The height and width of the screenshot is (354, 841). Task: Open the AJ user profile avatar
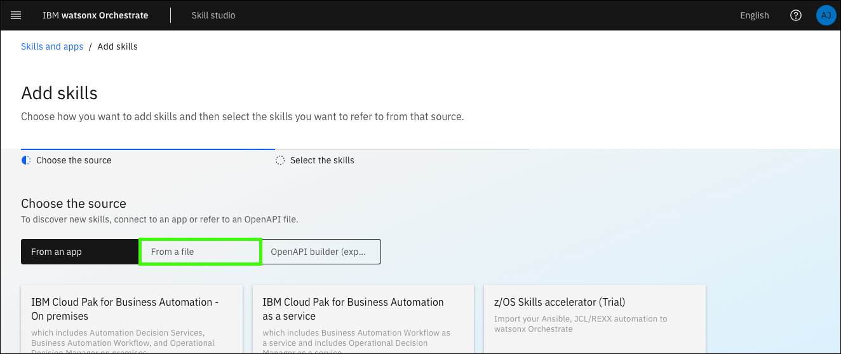(x=826, y=15)
